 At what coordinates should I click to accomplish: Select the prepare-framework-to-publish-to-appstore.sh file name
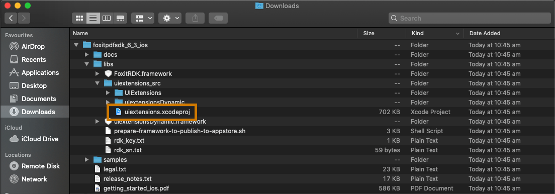pos(180,131)
